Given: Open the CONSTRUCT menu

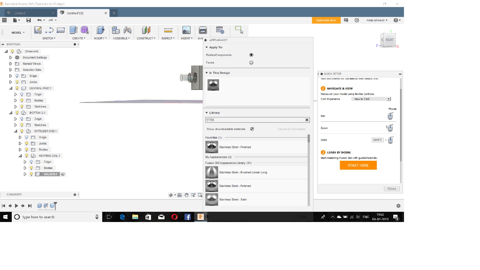Looking at the screenshot, I should (146, 38).
